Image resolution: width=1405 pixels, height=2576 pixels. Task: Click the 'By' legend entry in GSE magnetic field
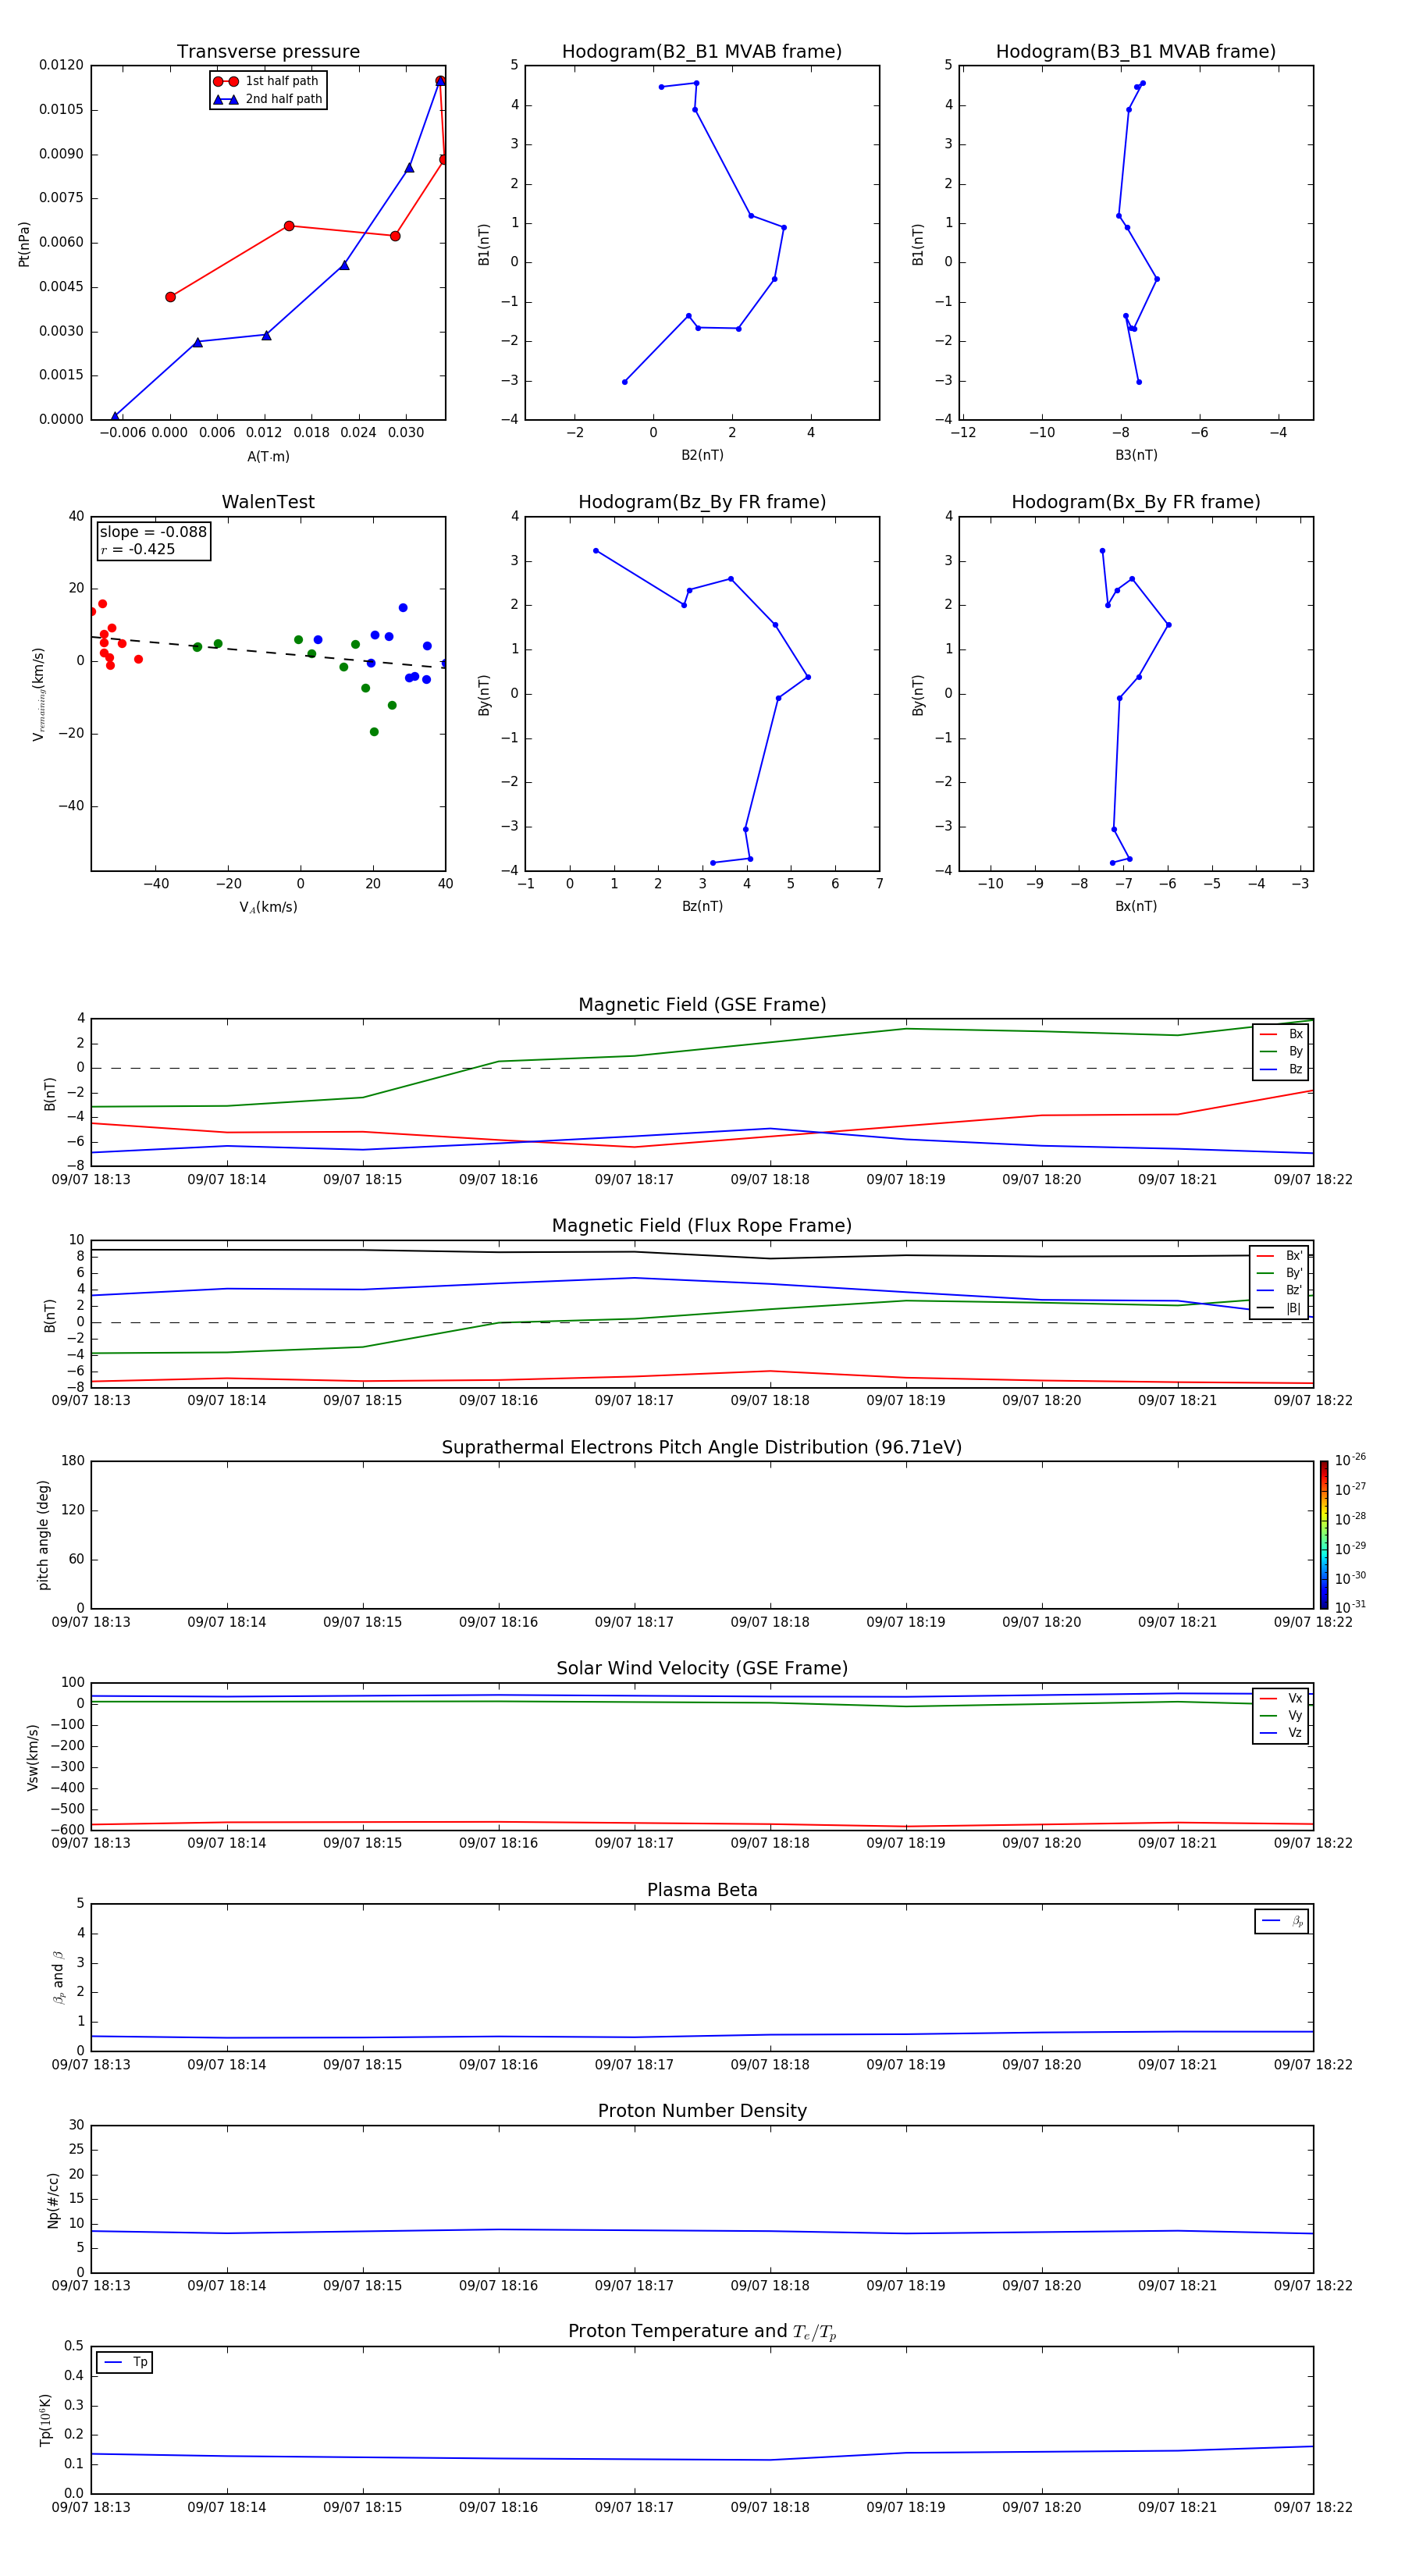pyautogui.click(x=1281, y=1051)
